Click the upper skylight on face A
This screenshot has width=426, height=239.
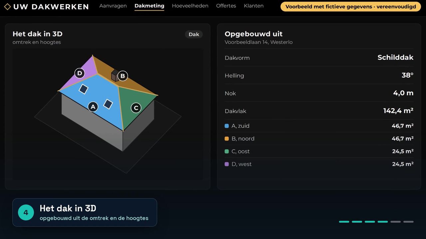point(83,89)
